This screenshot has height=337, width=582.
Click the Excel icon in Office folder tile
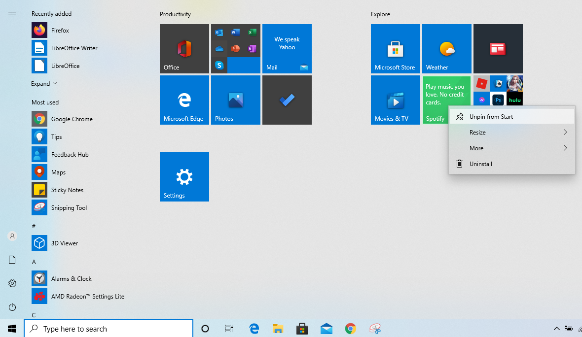tap(252, 33)
